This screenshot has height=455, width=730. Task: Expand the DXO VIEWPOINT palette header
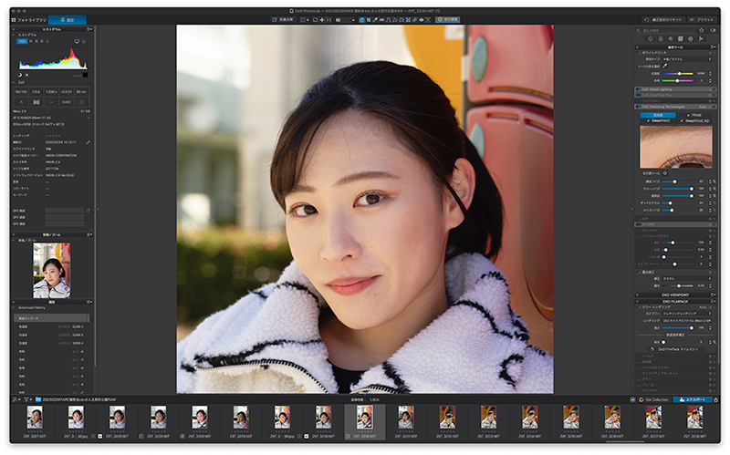click(675, 295)
